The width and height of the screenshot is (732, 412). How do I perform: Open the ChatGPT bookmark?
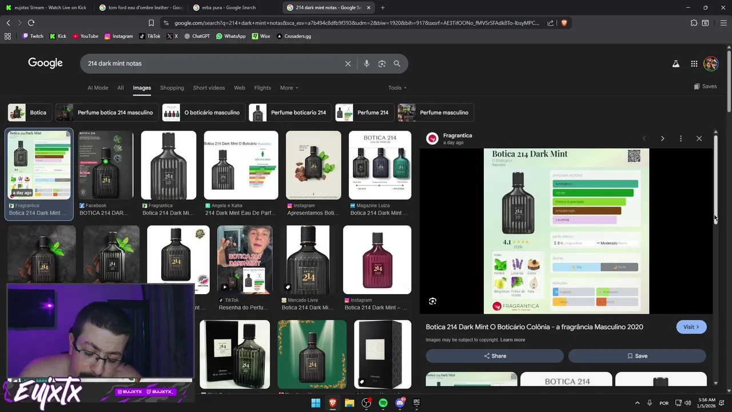(x=197, y=36)
